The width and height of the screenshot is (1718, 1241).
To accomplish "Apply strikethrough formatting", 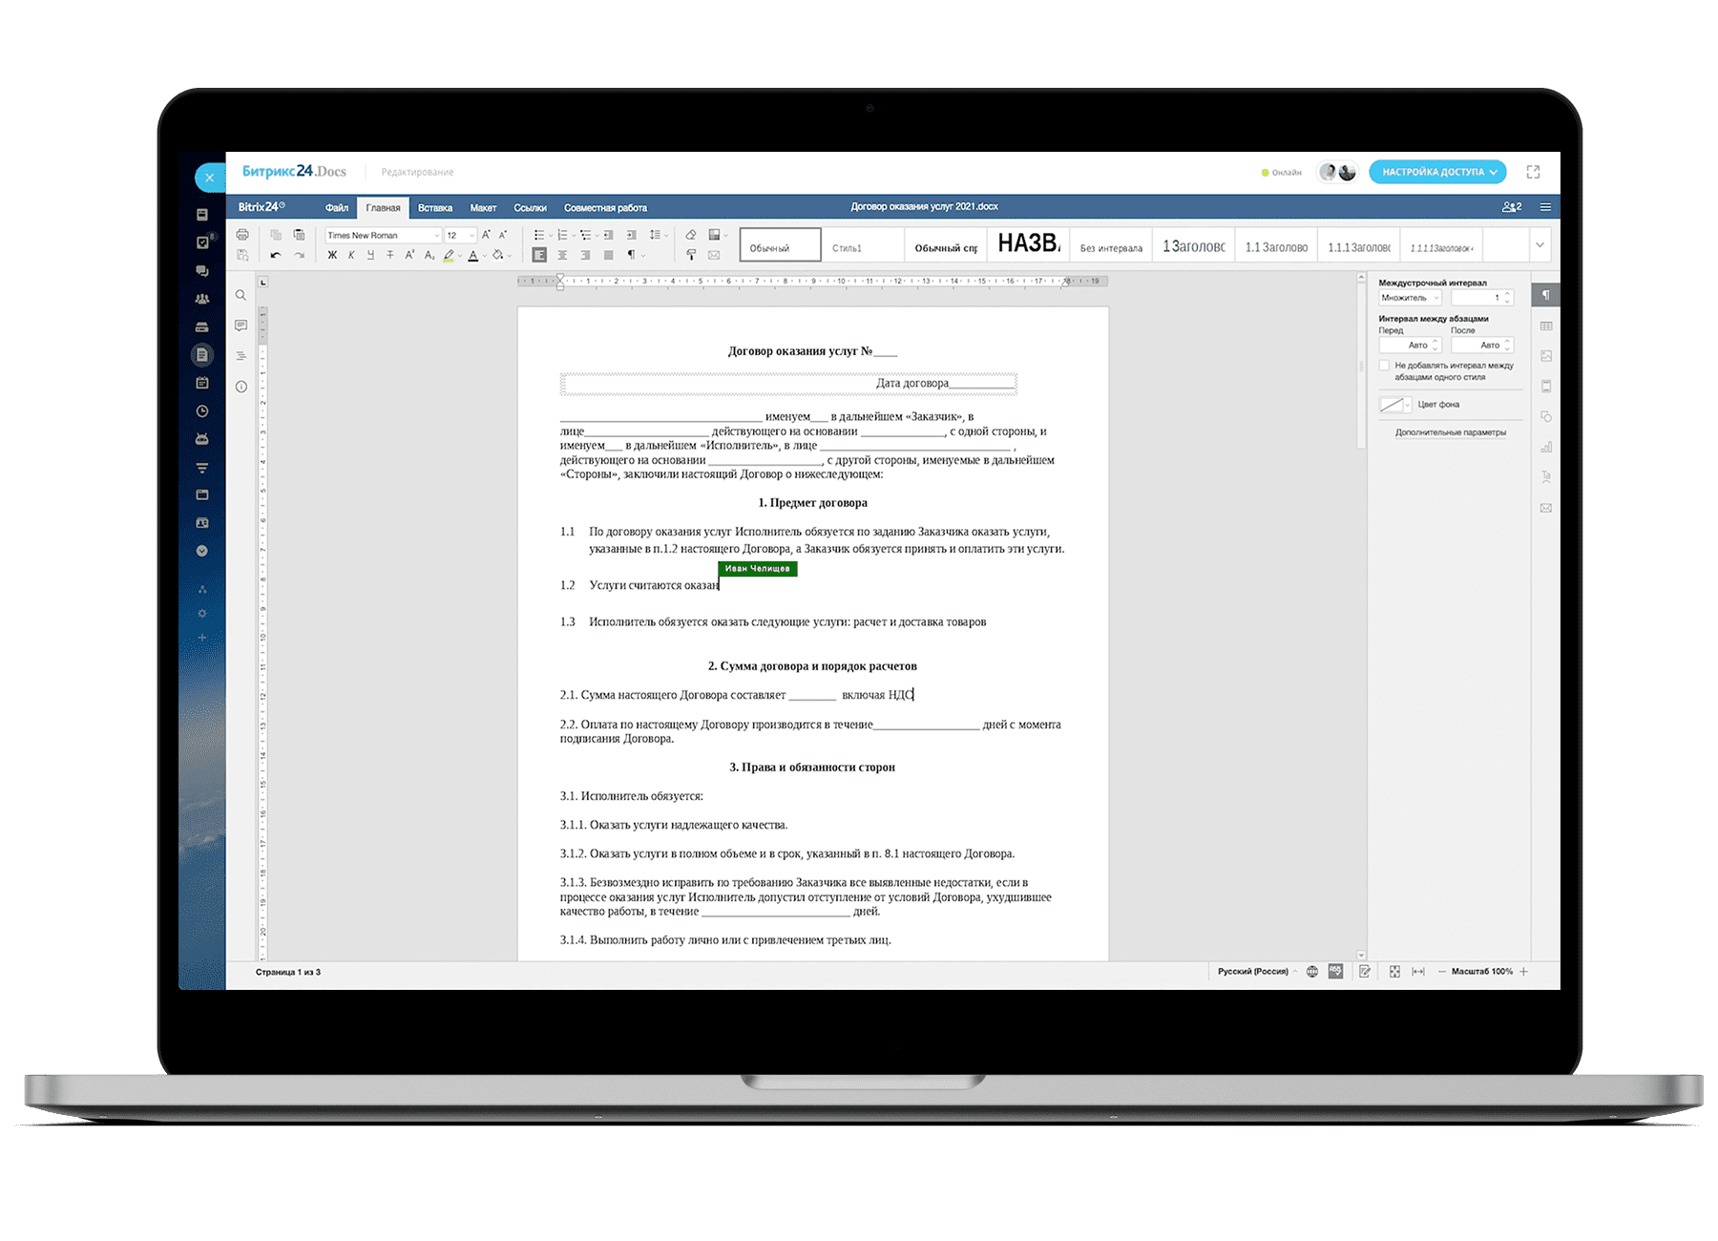I will pos(389,255).
